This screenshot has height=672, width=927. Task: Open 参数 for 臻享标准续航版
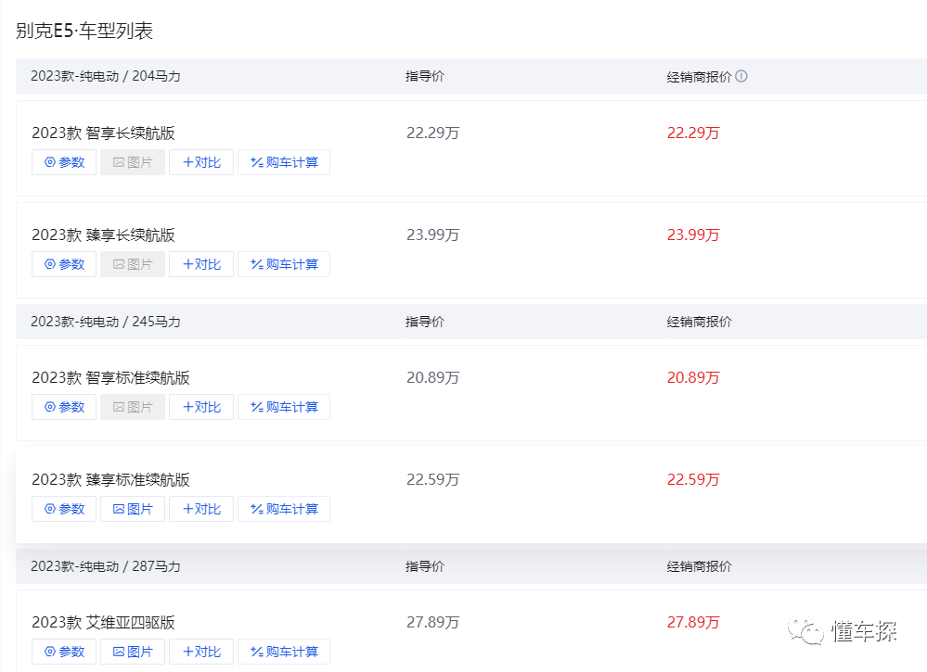point(64,509)
